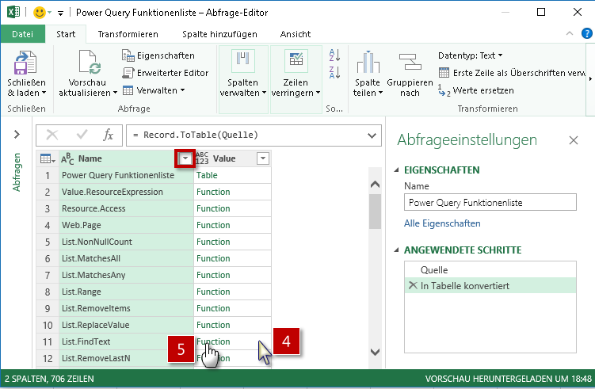Viewport: 595px width, 389px height.
Task: Select the List.MatchesAll cell
Action: pos(126,258)
